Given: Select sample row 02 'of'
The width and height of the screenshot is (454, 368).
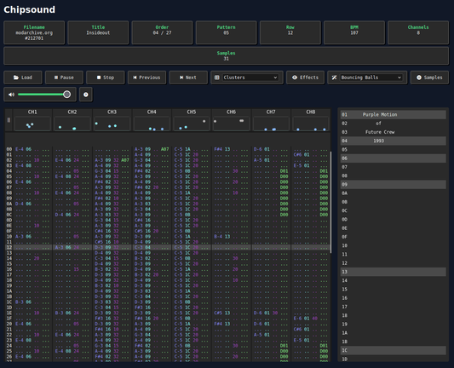Looking at the screenshot, I should click(x=394, y=124).
